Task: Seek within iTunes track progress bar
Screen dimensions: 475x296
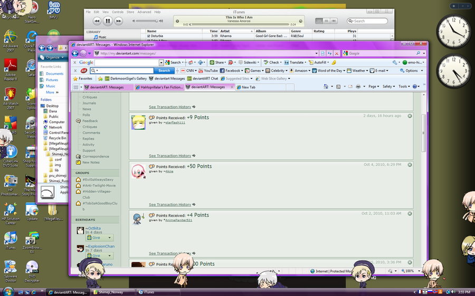Action: [x=239, y=24]
